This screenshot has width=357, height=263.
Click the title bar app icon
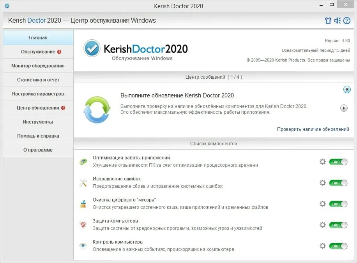(7, 6)
